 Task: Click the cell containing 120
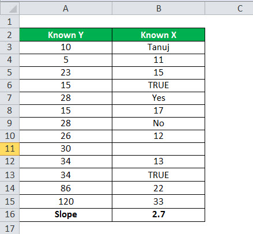pos(66,201)
